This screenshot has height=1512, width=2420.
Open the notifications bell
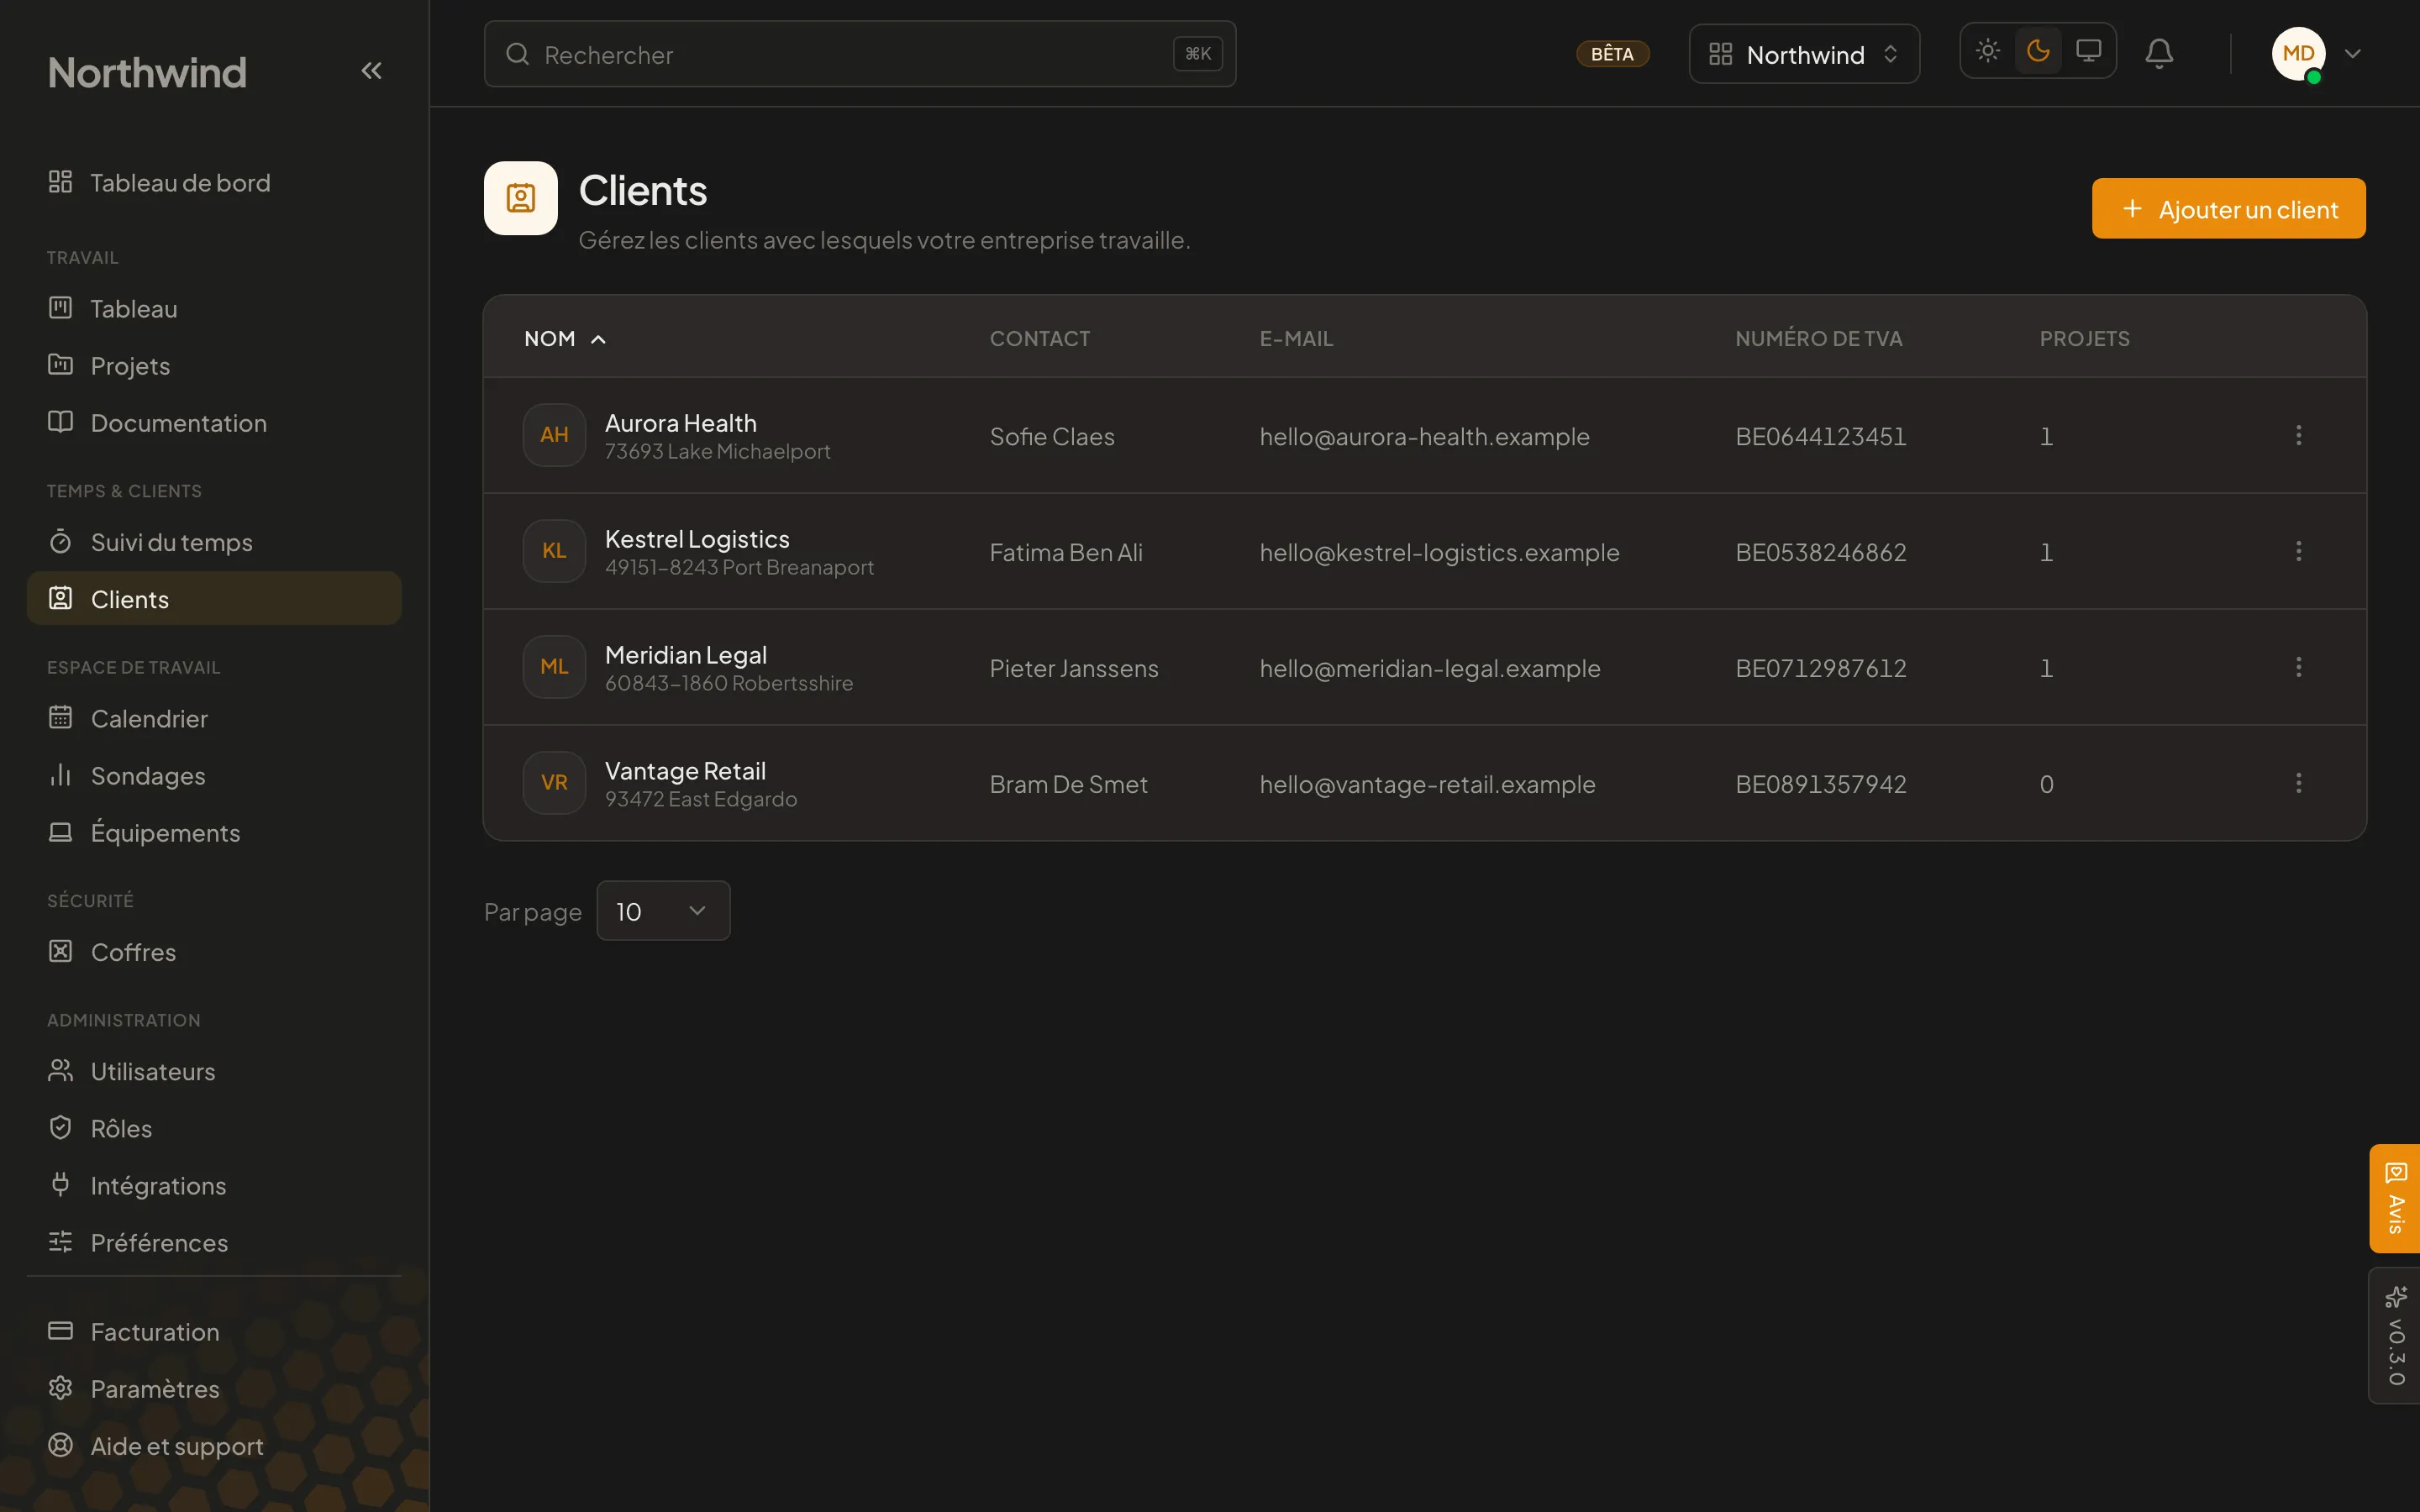(2159, 53)
